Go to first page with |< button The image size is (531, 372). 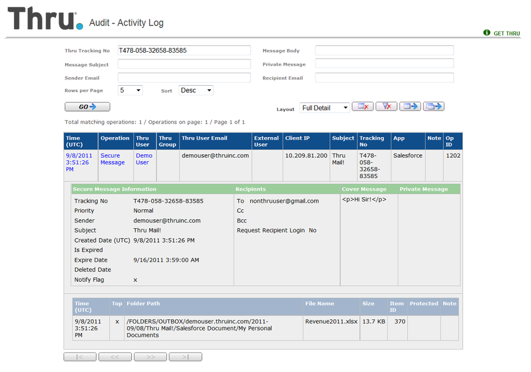click(80, 357)
